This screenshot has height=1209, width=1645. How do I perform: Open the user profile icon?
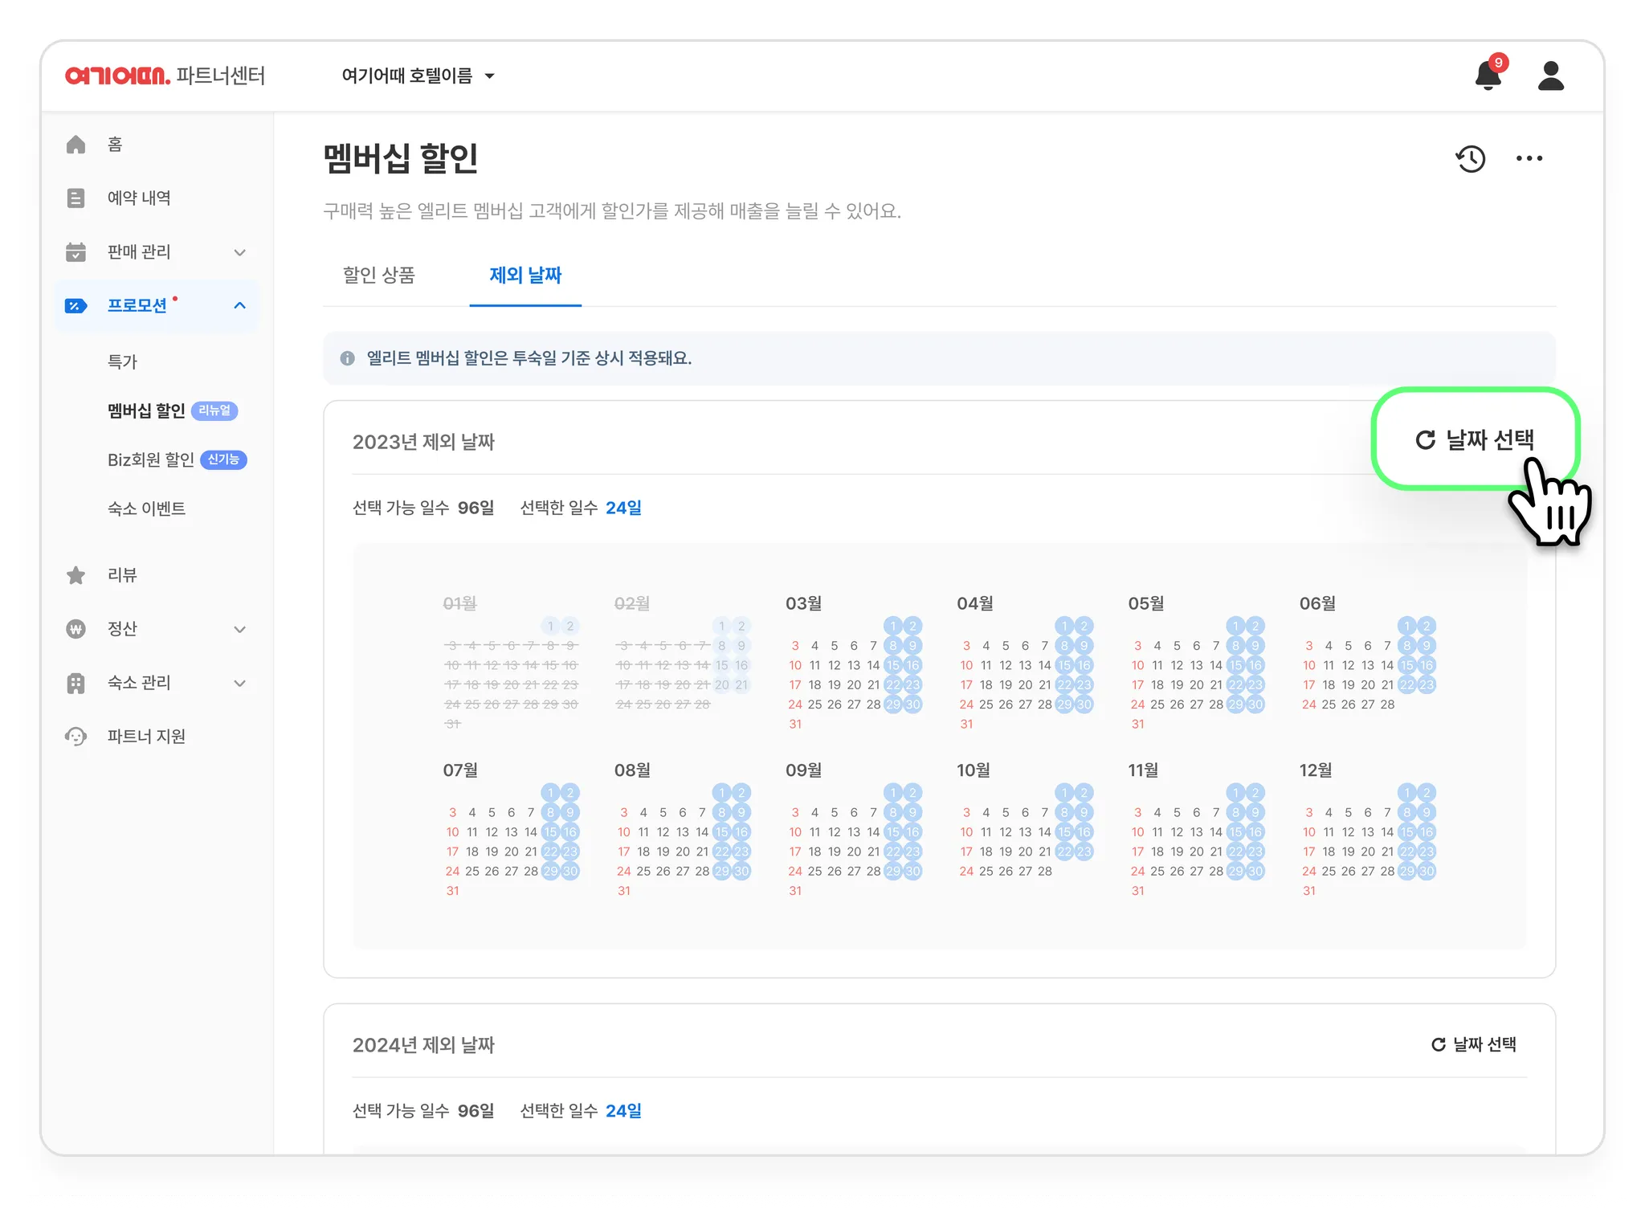point(1550,76)
